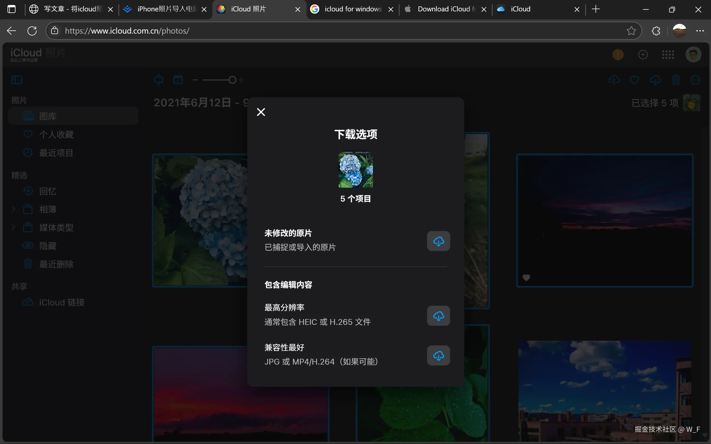
Task: Close the 写文章 browser tab
Action: (x=111, y=9)
